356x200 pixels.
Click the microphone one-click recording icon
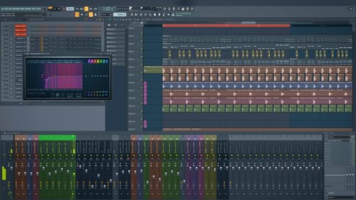(x=174, y=9)
